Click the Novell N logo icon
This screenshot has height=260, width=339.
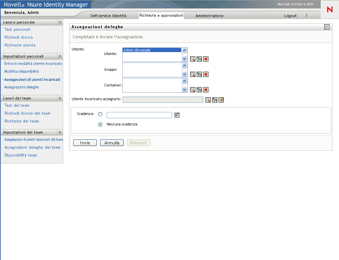[x=330, y=10]
